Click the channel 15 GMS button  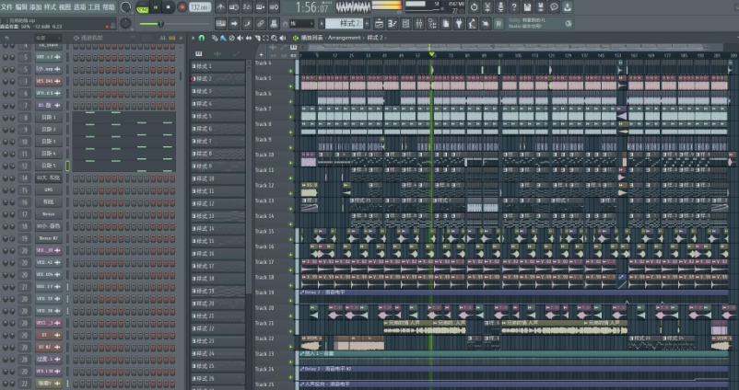coord(48,189)
